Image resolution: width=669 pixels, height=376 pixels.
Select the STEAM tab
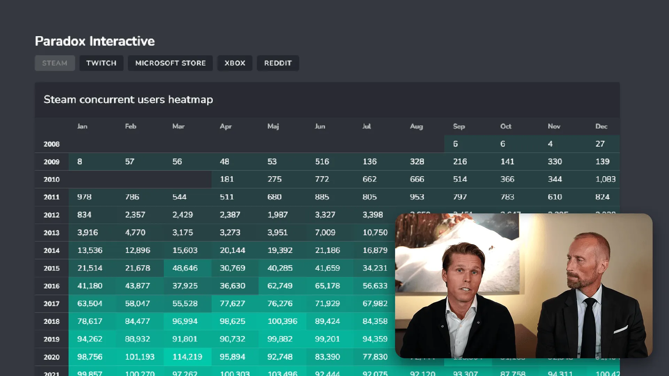pos(55,63)
